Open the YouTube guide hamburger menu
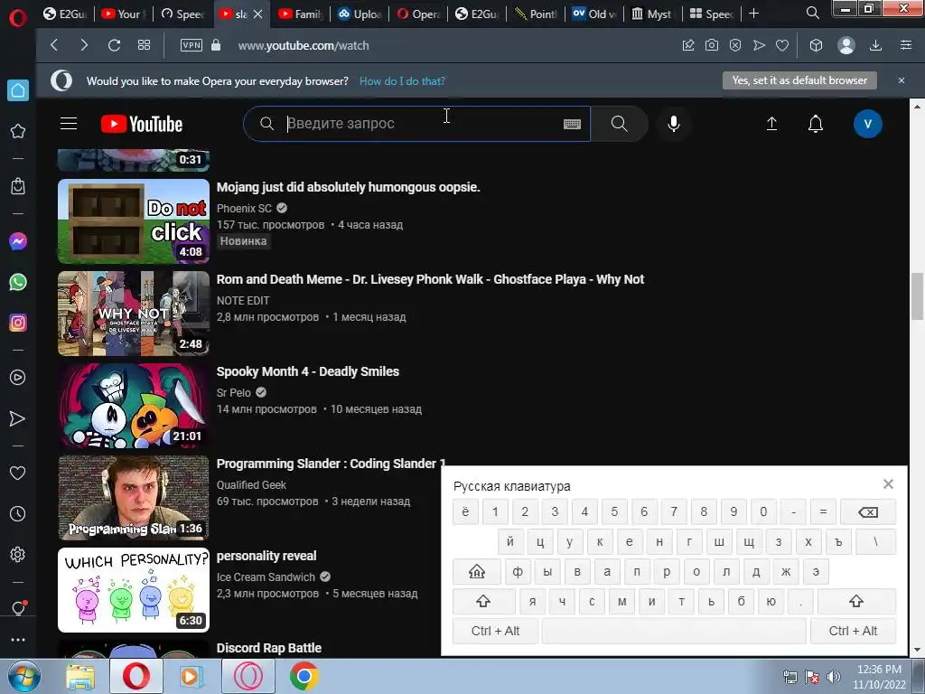The image size is (925, 694). (x=69, y=123)
